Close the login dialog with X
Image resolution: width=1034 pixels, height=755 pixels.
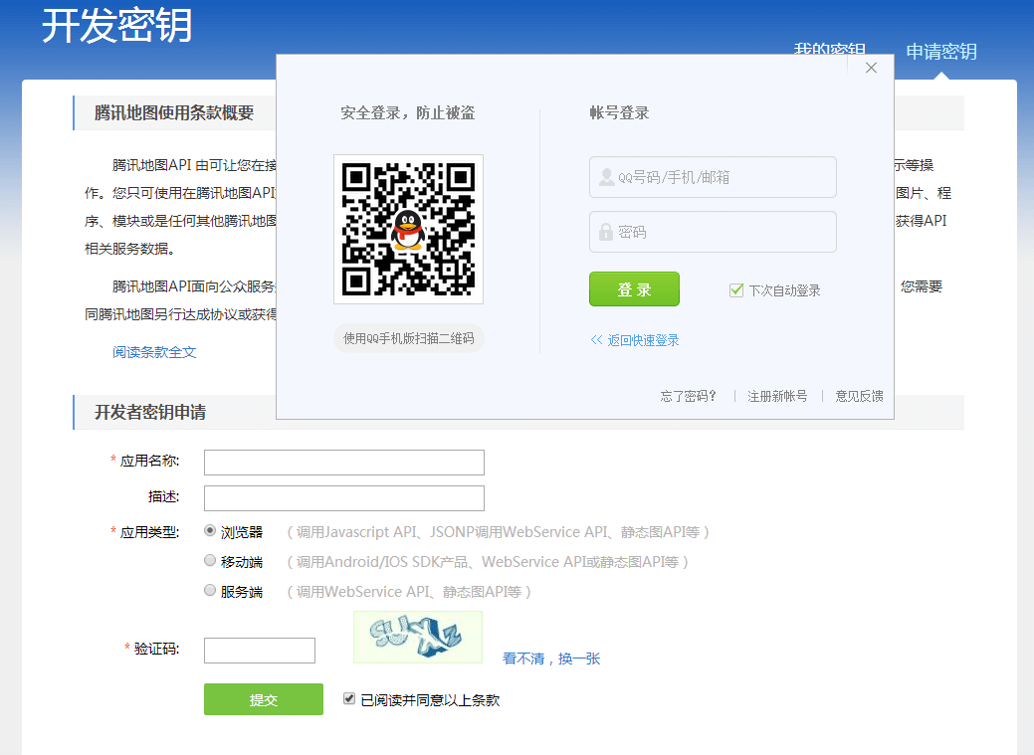(871, 68)
